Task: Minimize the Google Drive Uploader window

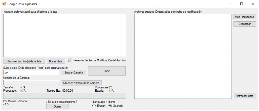Action: (x=230, y=4)
